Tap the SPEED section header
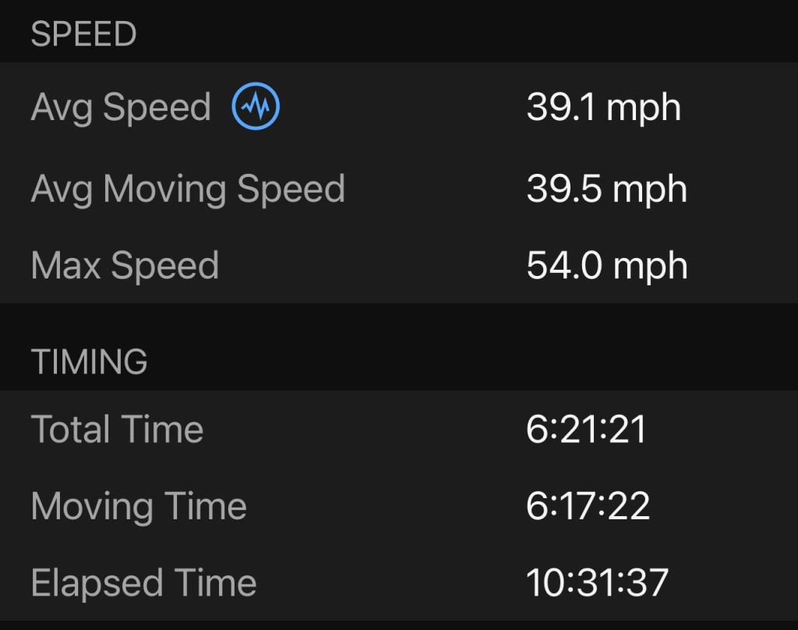The height and width of the screenshot is (630, 798). click(83, 34)
